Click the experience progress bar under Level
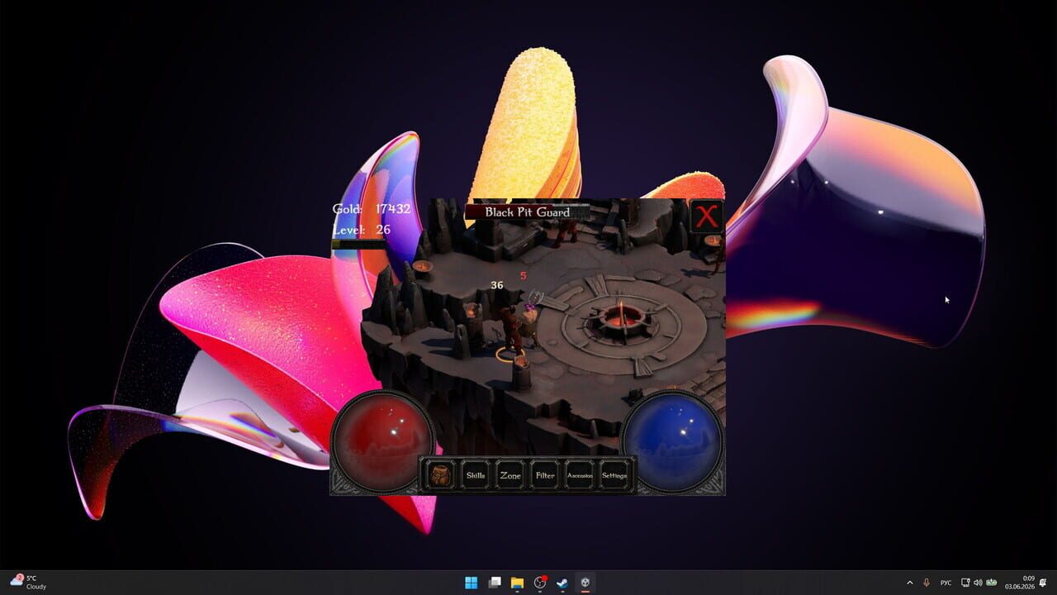The image size is (1057, 595). 359,244
